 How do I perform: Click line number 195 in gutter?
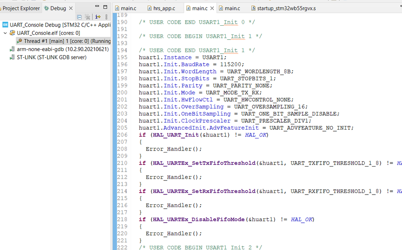pos(122,57)
